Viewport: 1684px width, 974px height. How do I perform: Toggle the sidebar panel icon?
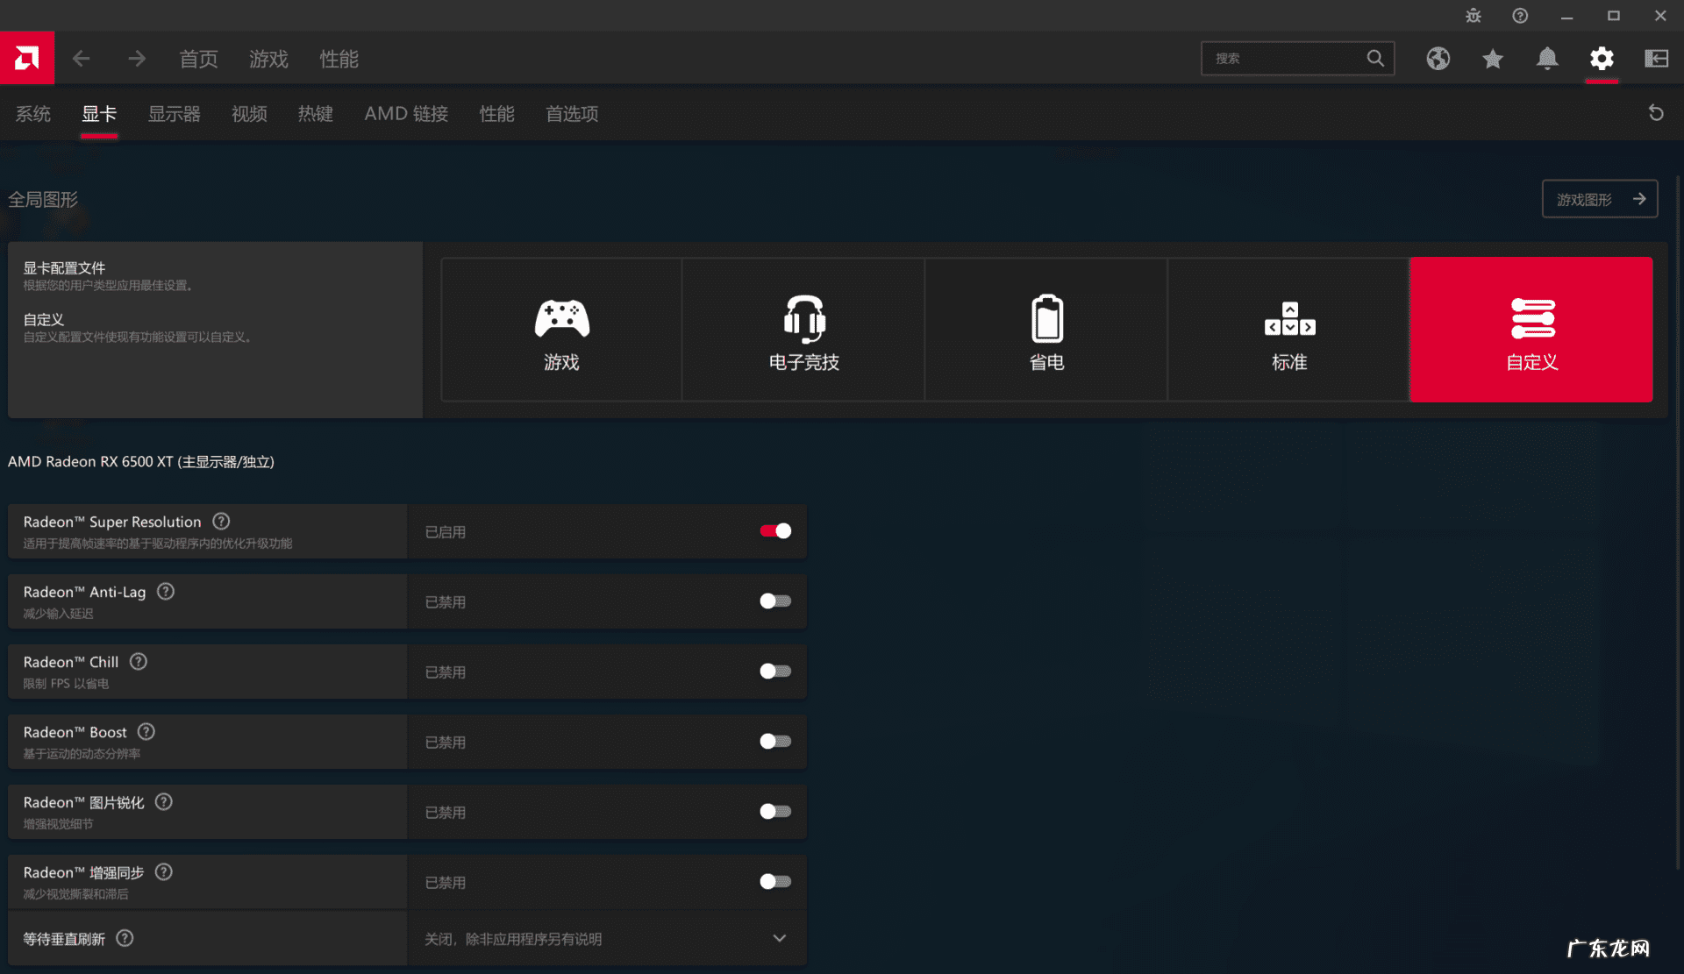1656,59
